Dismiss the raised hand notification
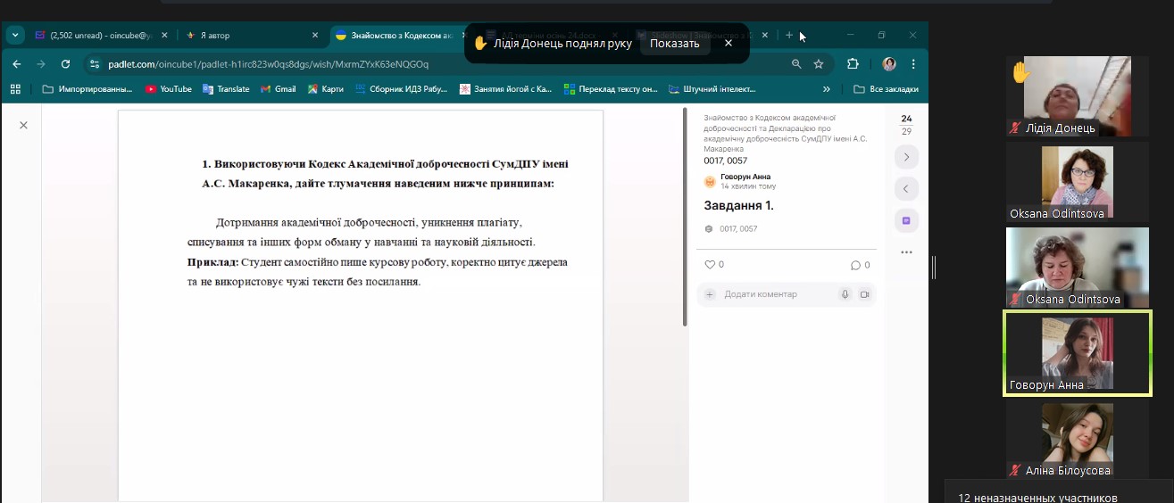This screenshot has width=1174, height=503. tap(729, 43)
